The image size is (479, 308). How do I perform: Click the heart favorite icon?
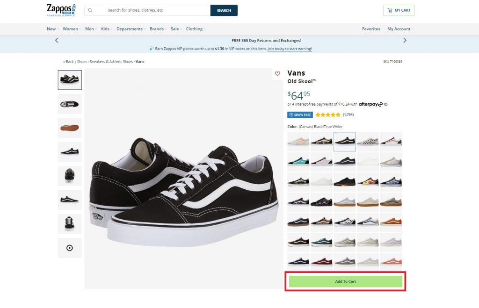pyautogui.click(x=277, y=73)
